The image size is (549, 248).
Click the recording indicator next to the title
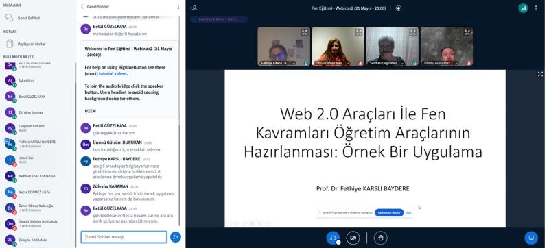point(399,8)
